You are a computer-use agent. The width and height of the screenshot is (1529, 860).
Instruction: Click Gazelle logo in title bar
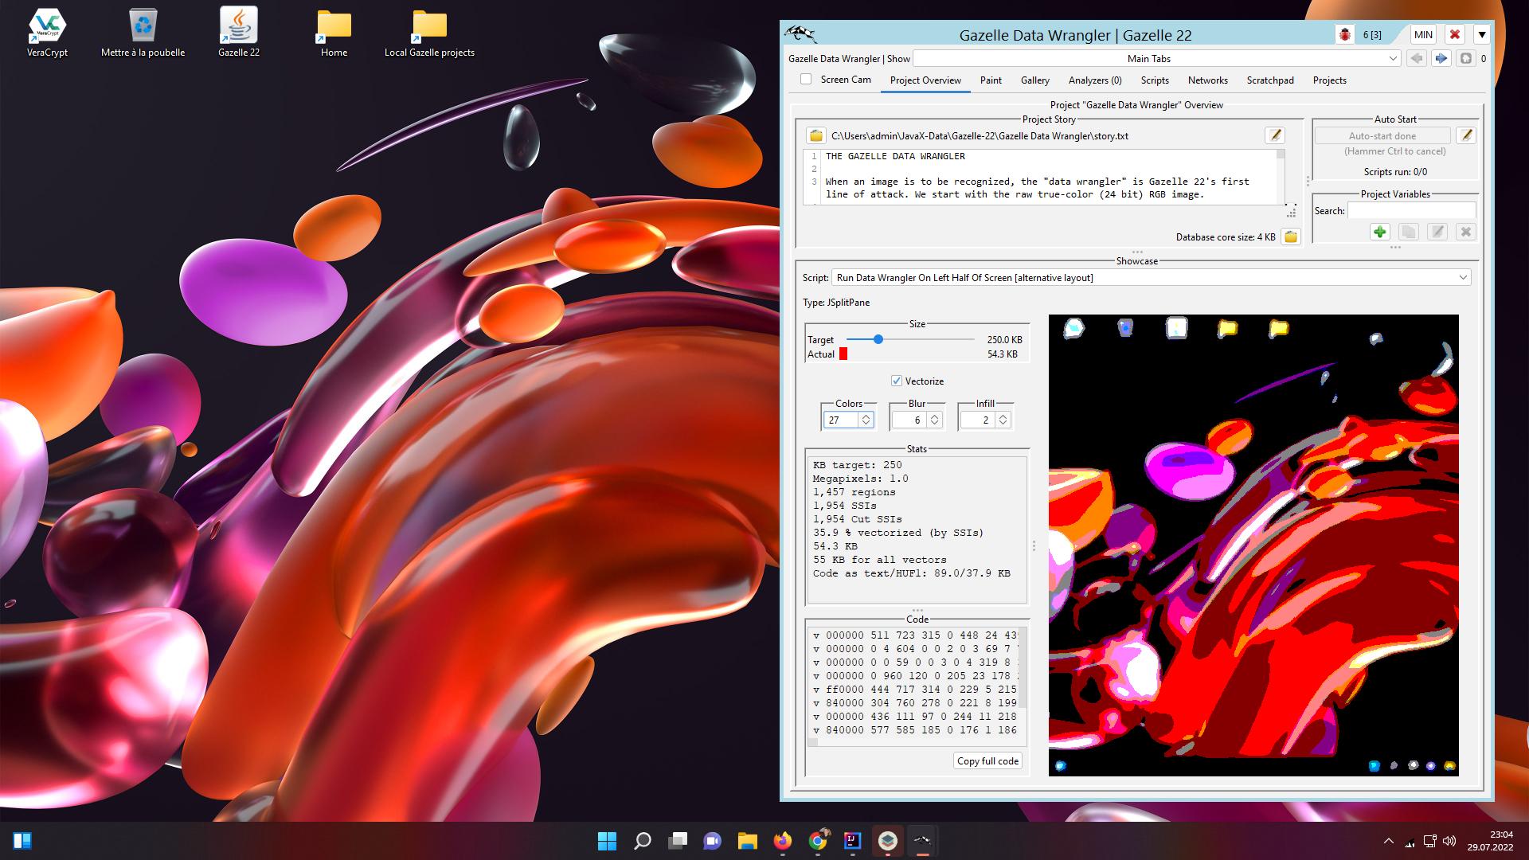(801, 34)
